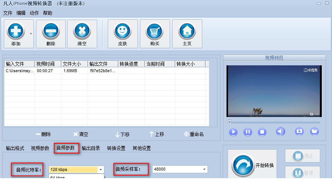This screenshot has height=185, width=332.
Task: Close the 凡人iPhone视频转换器 window
Action: pos(327,3)
